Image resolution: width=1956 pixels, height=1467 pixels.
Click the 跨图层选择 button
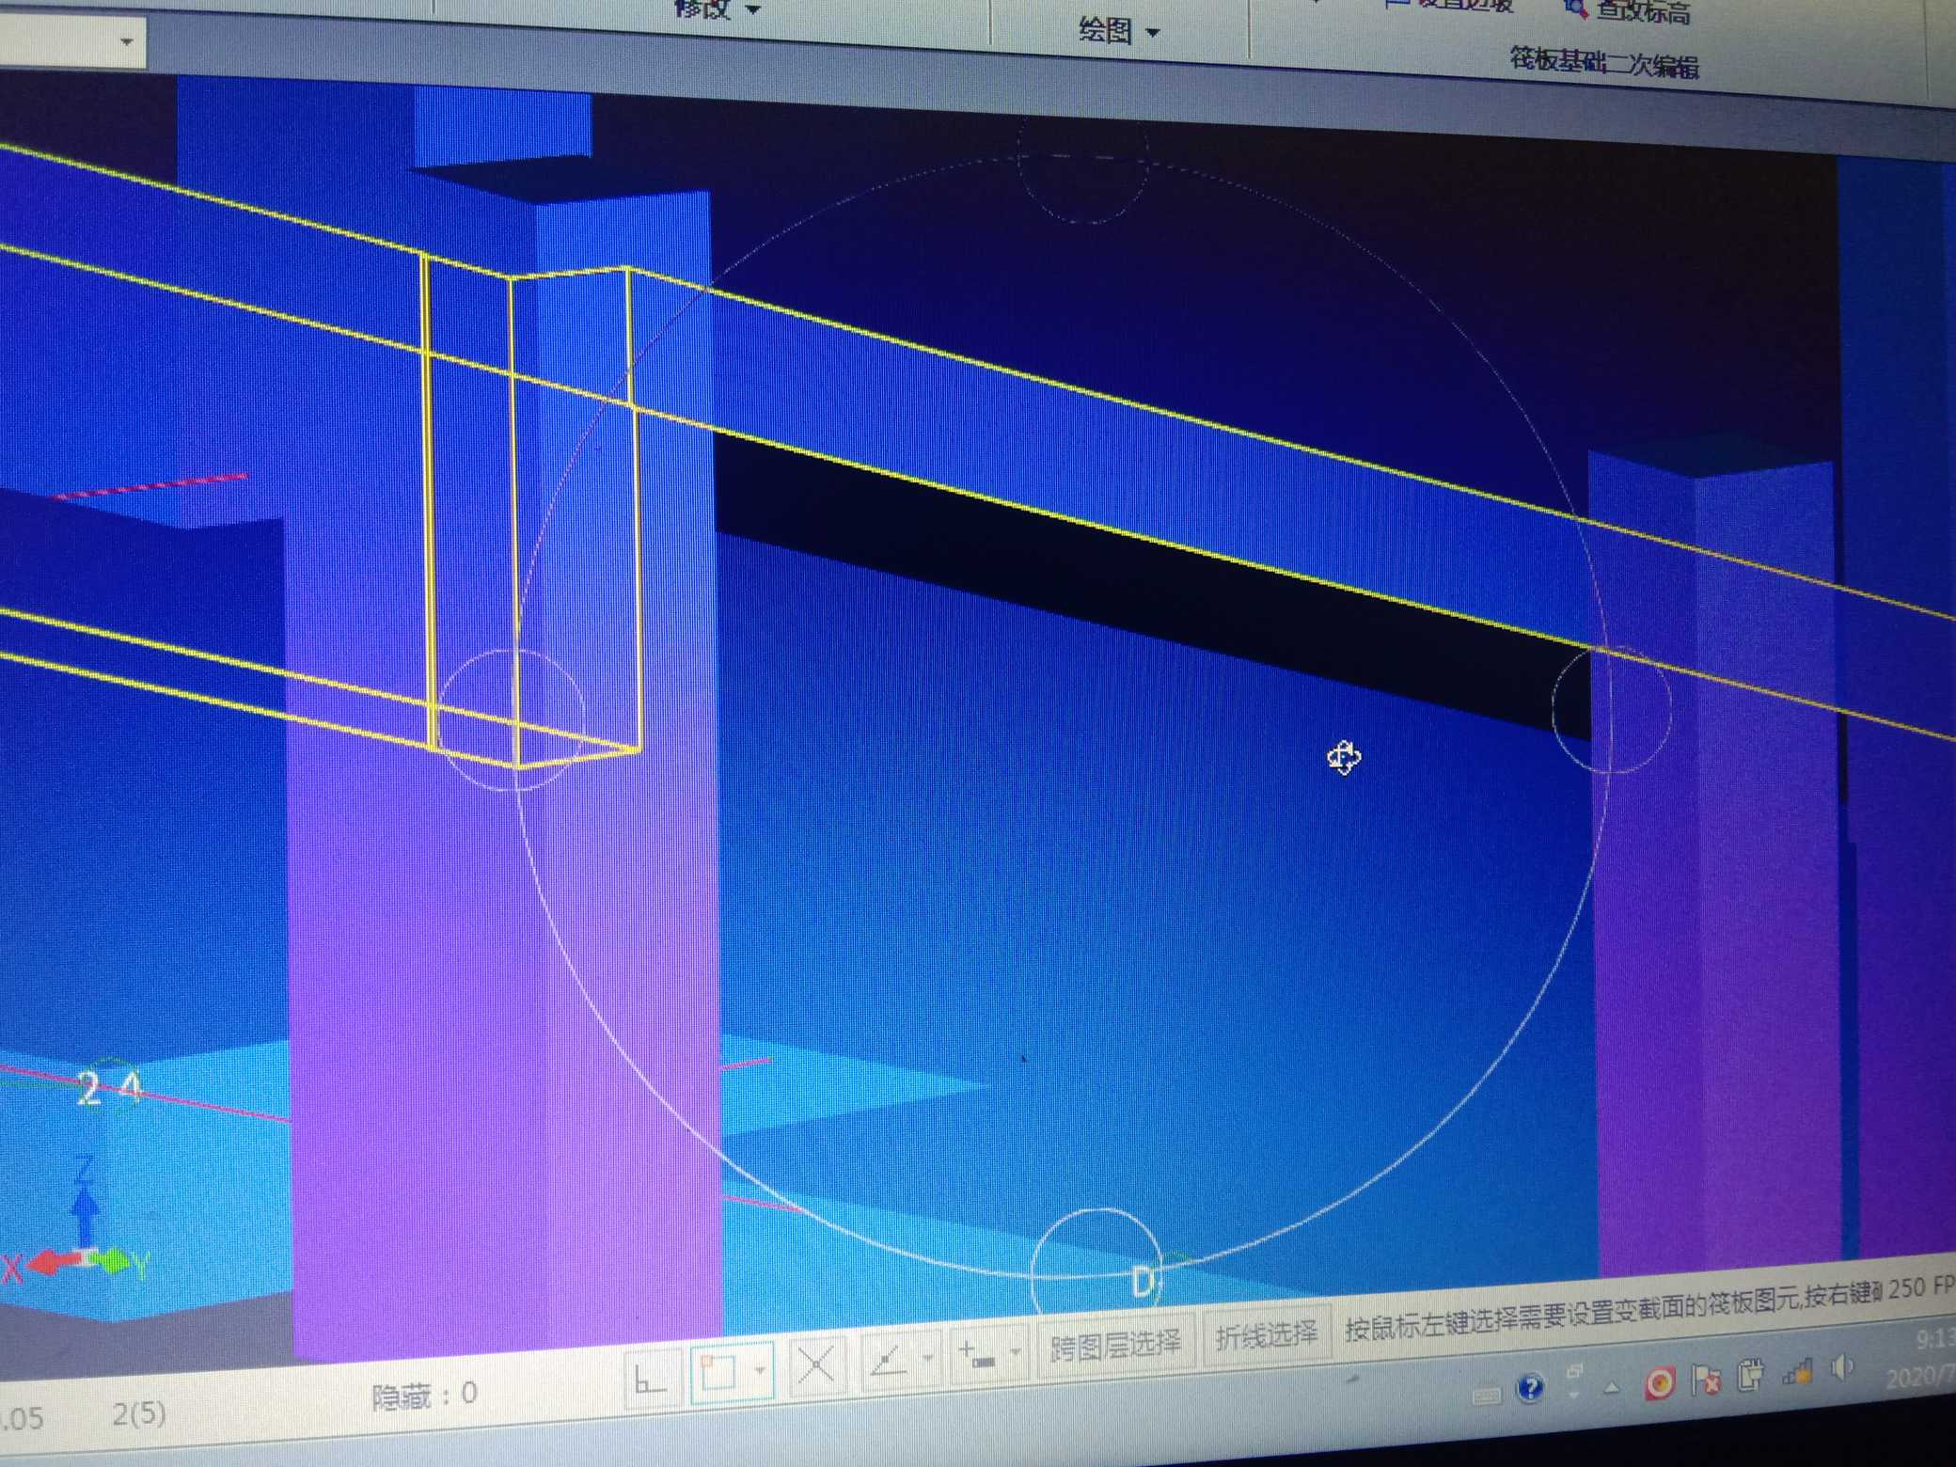click(x=1115, y=1345)
